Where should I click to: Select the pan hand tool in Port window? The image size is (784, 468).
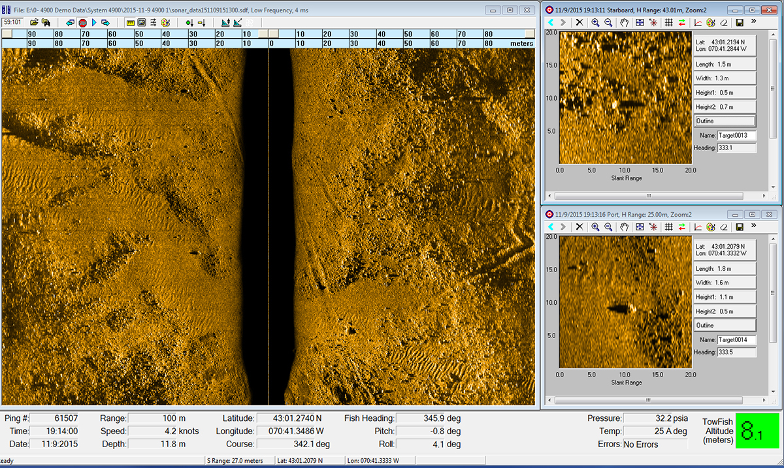tap(624, 226)
